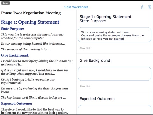Click the right-pane "Expected Outcome:" label

[x=97, y=99]
